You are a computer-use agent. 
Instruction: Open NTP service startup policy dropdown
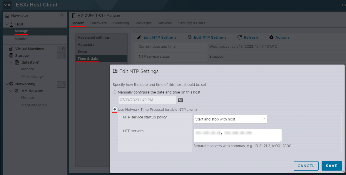(x=230, y=119)
